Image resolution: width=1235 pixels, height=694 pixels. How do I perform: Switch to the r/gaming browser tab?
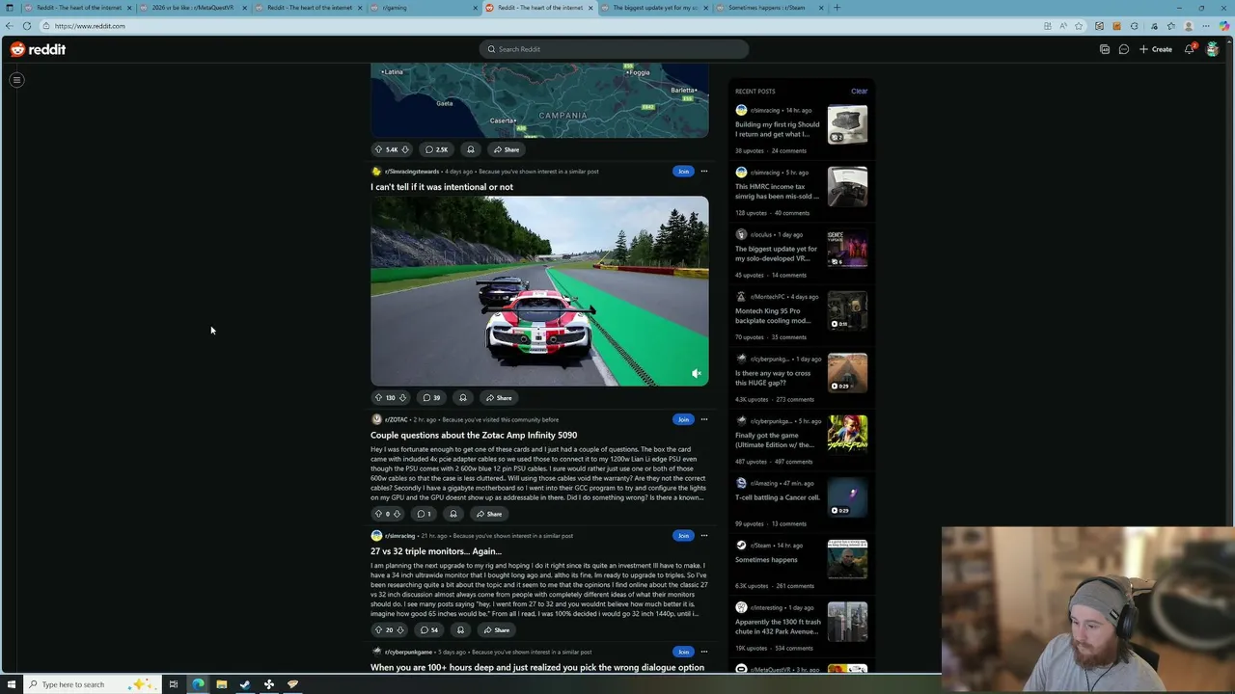pyautogui.click(x=425, y=8)
